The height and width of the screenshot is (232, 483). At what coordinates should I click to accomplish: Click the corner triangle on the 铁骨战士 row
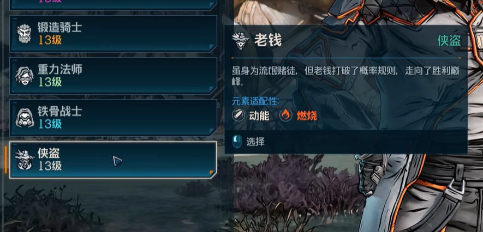[212, 131]
